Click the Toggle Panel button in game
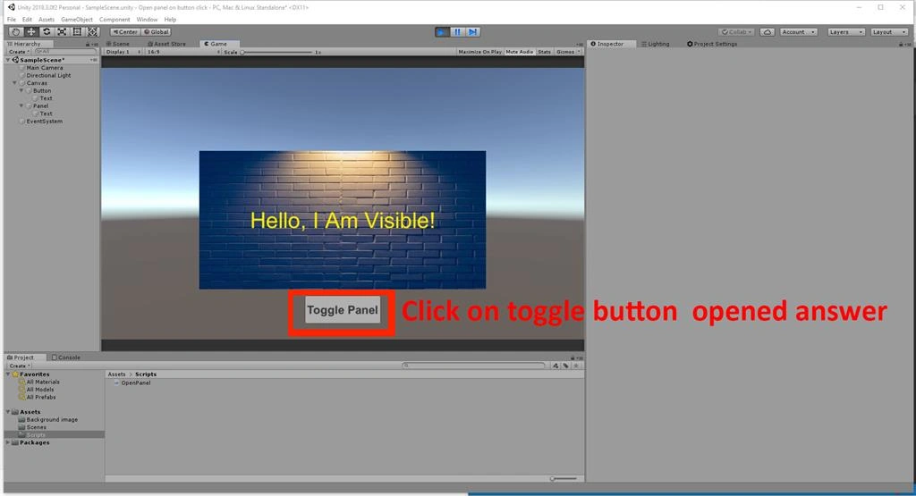The height and width of the screenshot is (496, 916). pos(343,310)
